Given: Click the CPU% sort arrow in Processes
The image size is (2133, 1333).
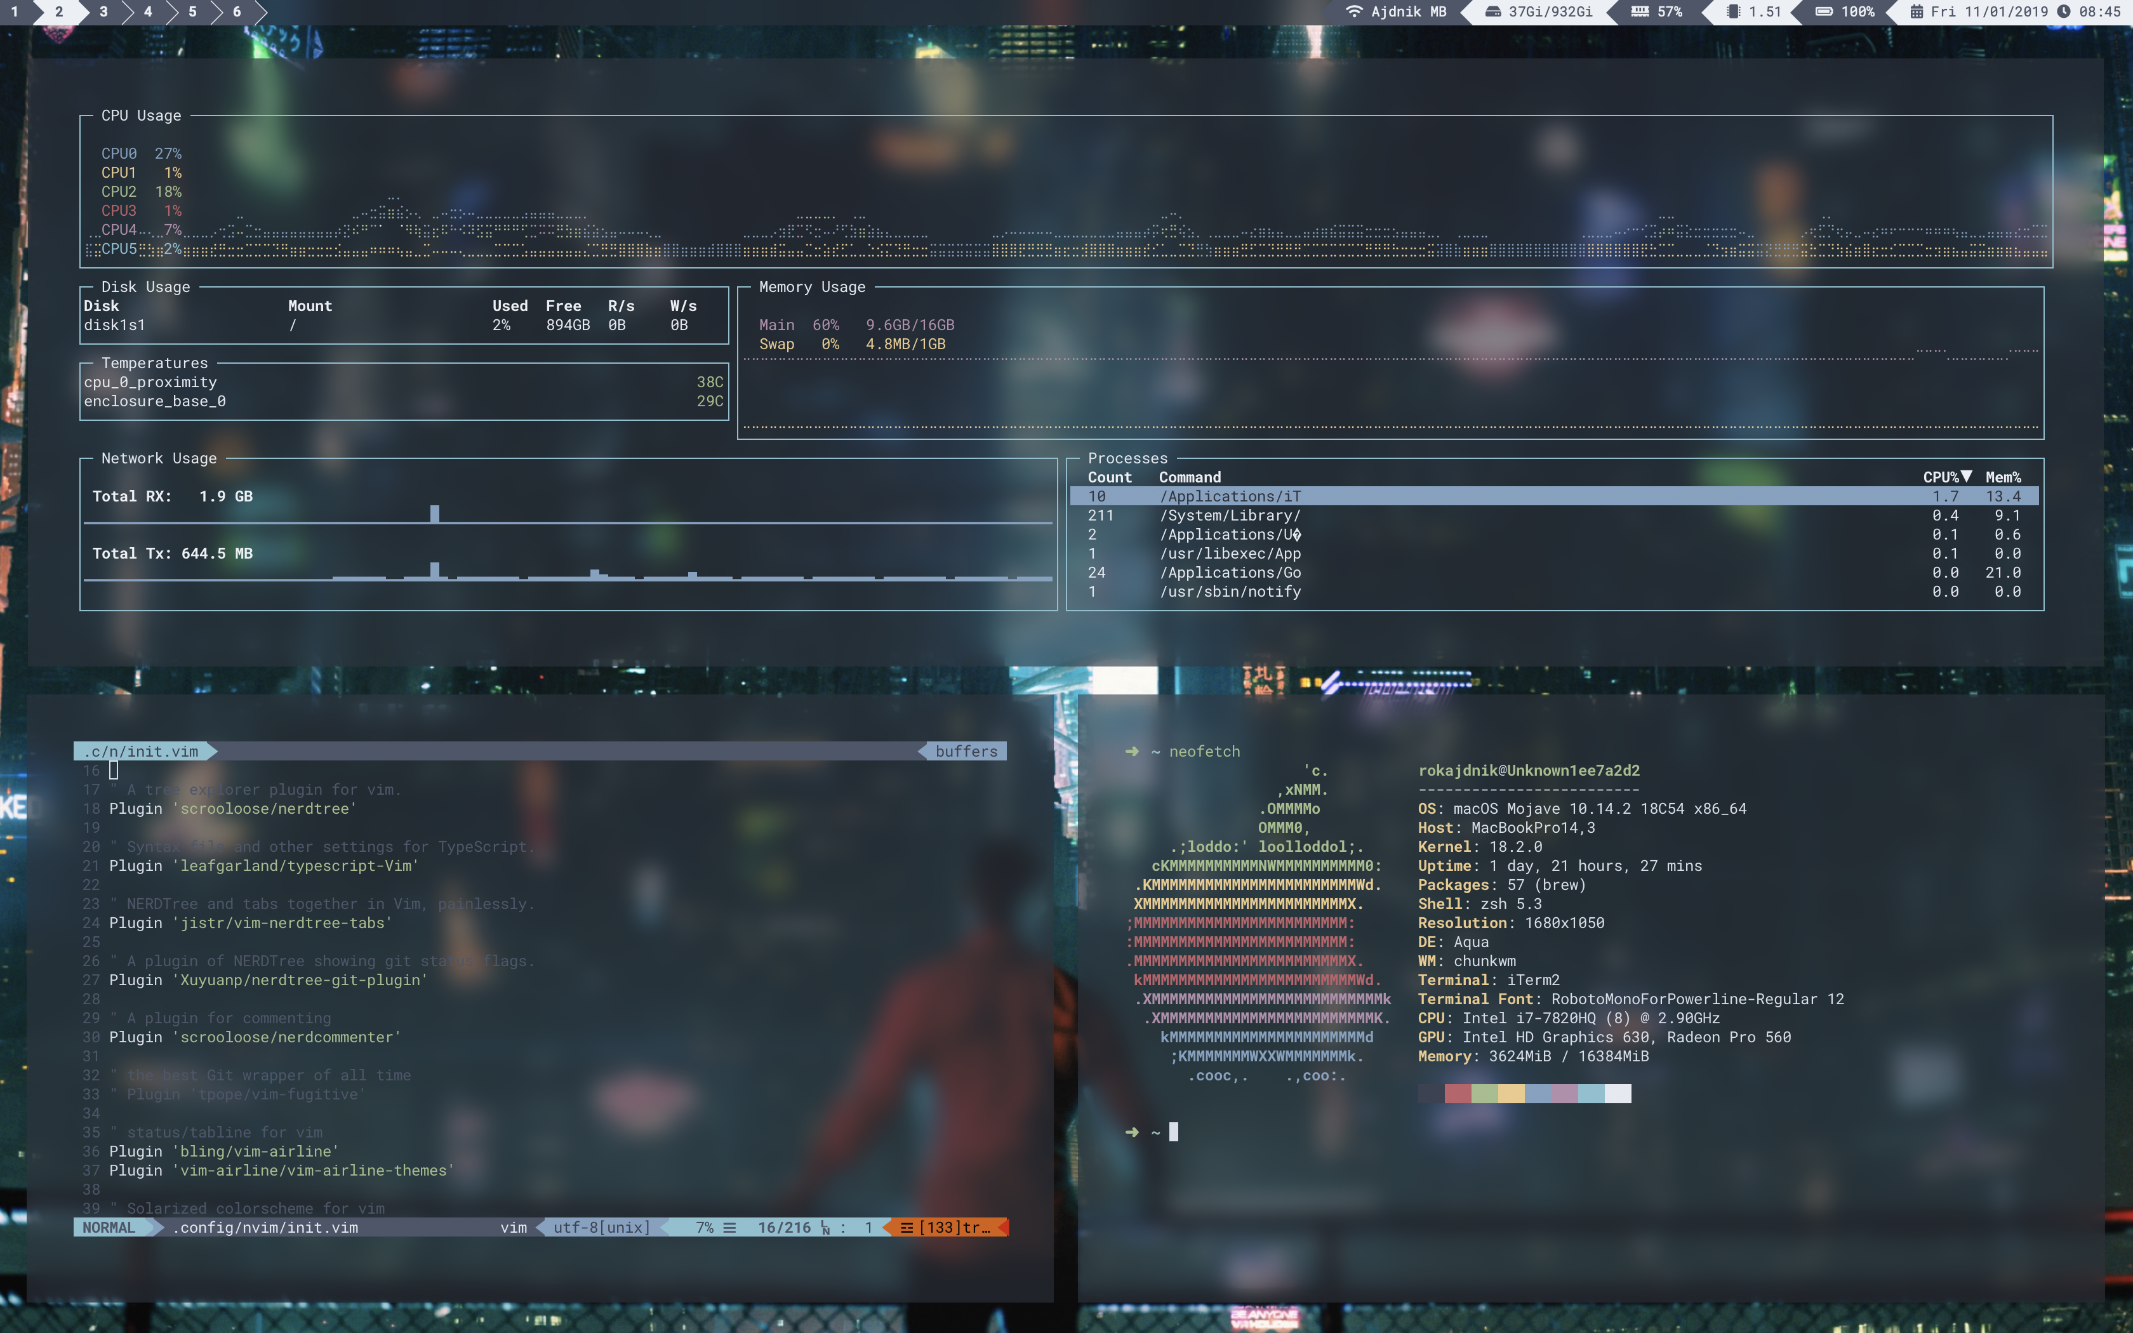Looking at the screenshot, I should pos(1967,476).
